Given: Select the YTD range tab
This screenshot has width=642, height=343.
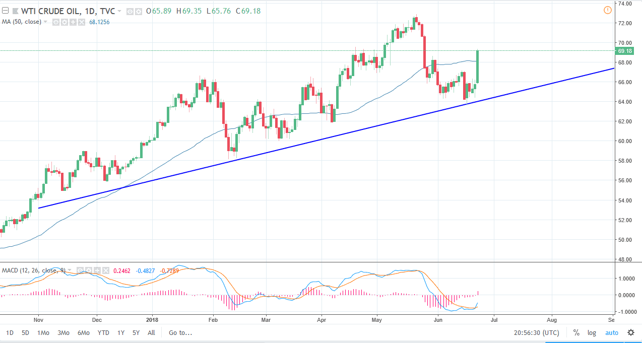Looking at the screenshot, I should [103, 332].
